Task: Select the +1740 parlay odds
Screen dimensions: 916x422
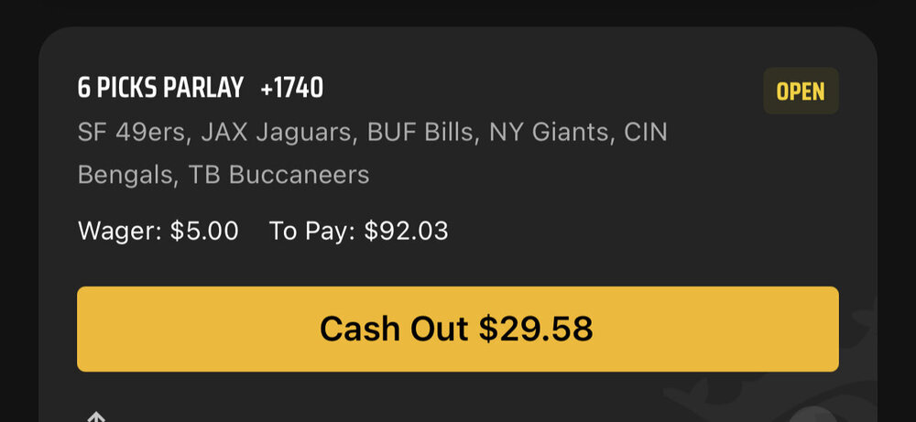Action: 291,89
